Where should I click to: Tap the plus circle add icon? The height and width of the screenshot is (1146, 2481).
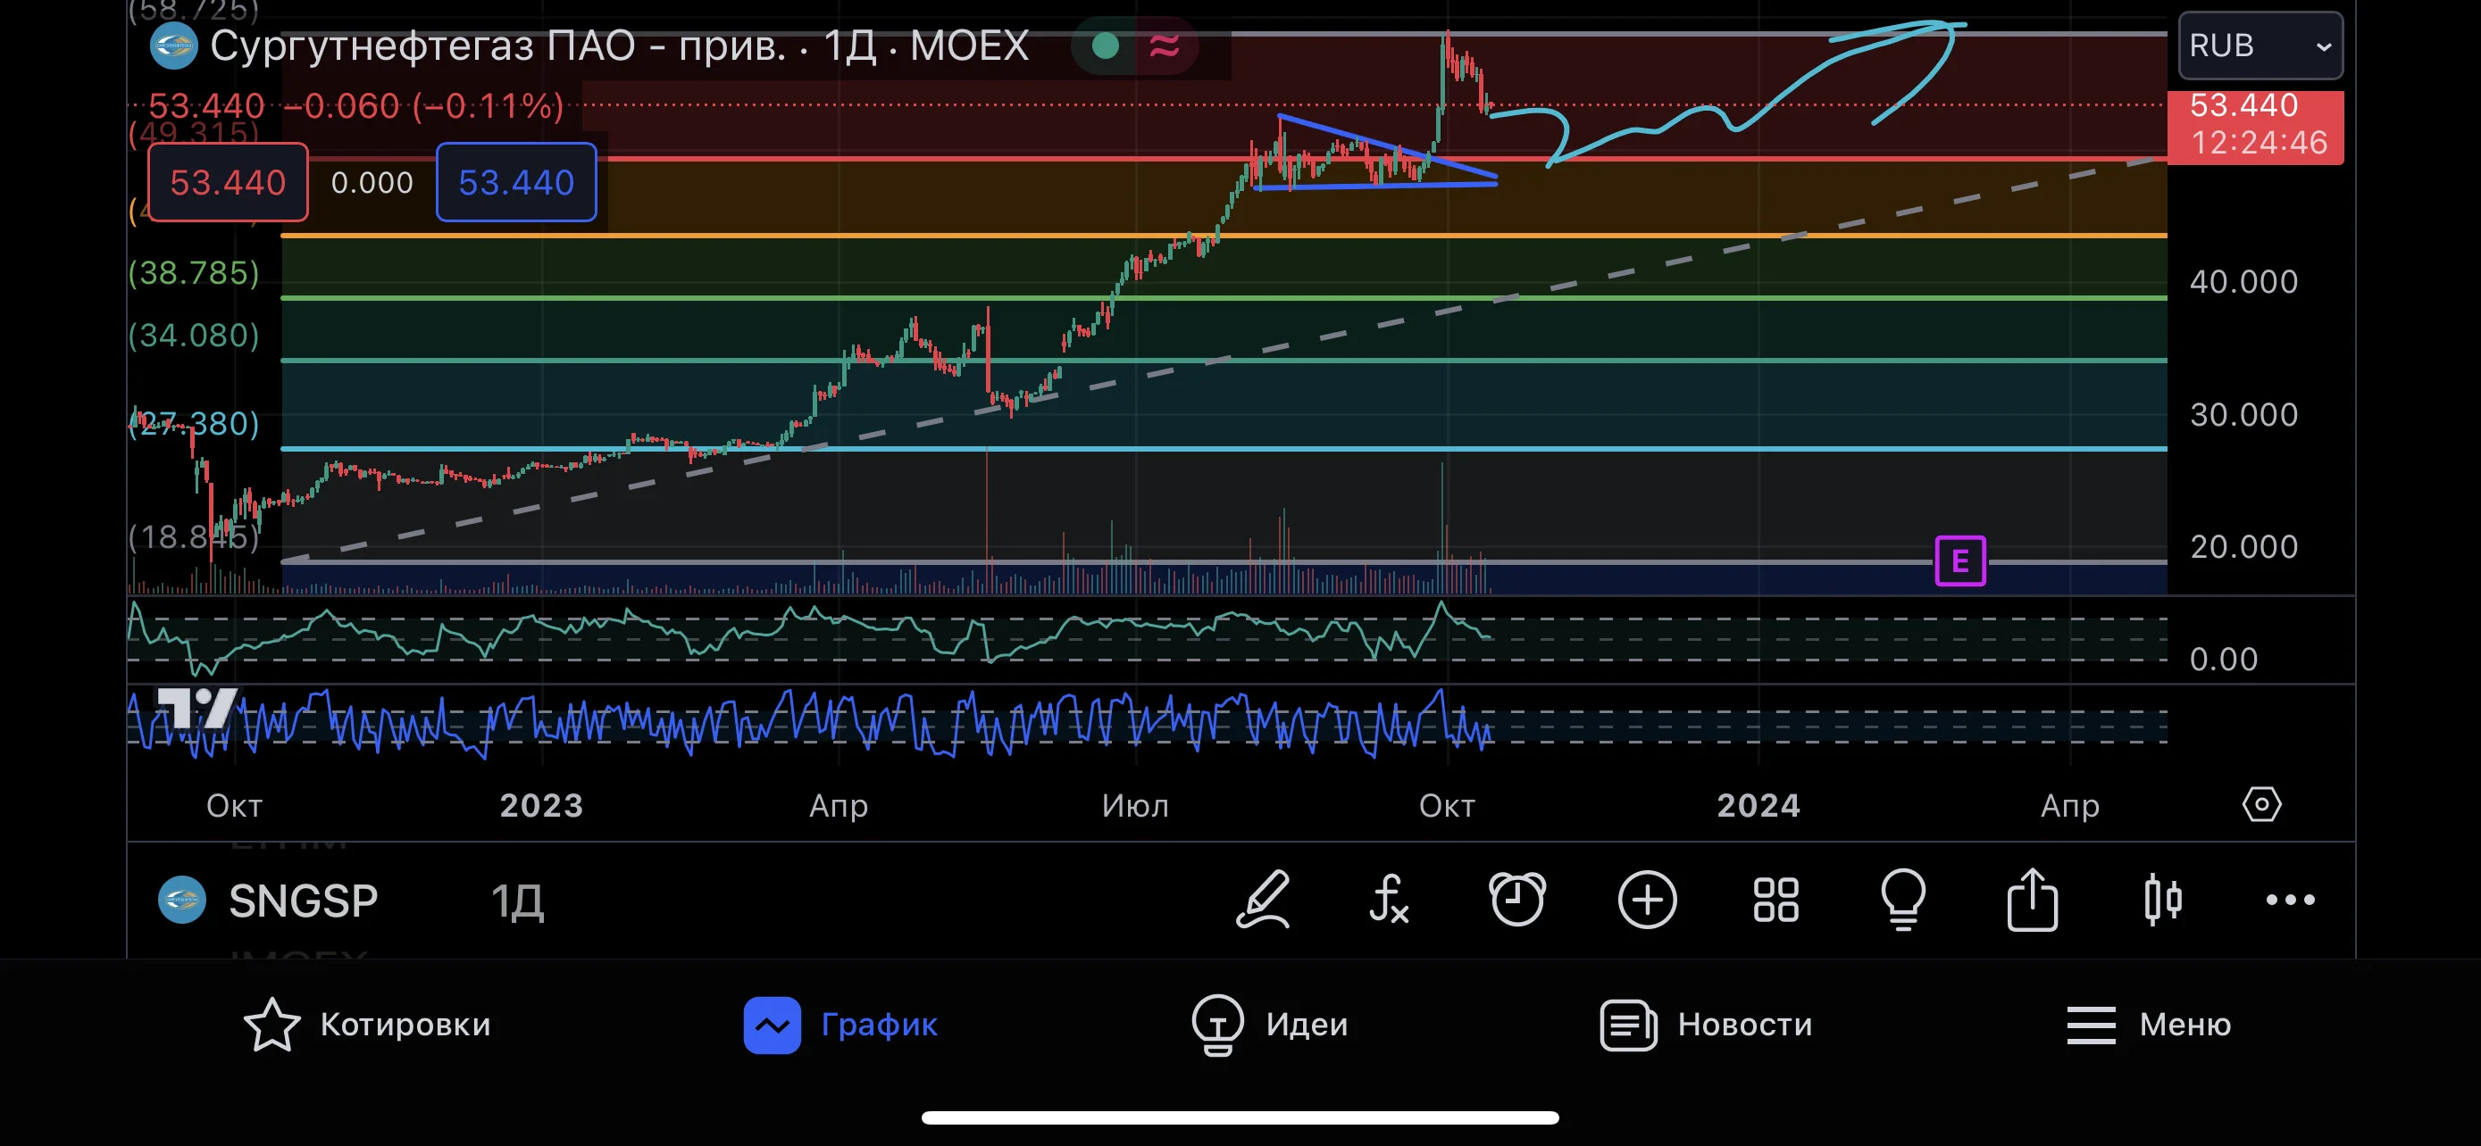point(1647,900)
